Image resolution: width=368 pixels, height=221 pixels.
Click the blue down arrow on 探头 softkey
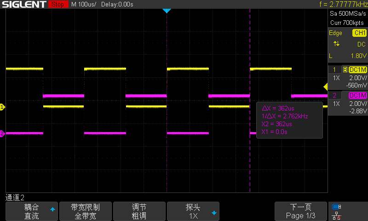click(x=214, y=213)
